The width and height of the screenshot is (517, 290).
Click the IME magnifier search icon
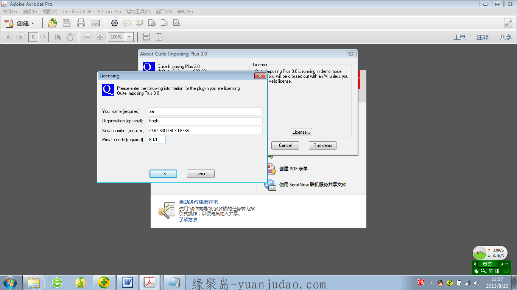(x=483, y=271)
